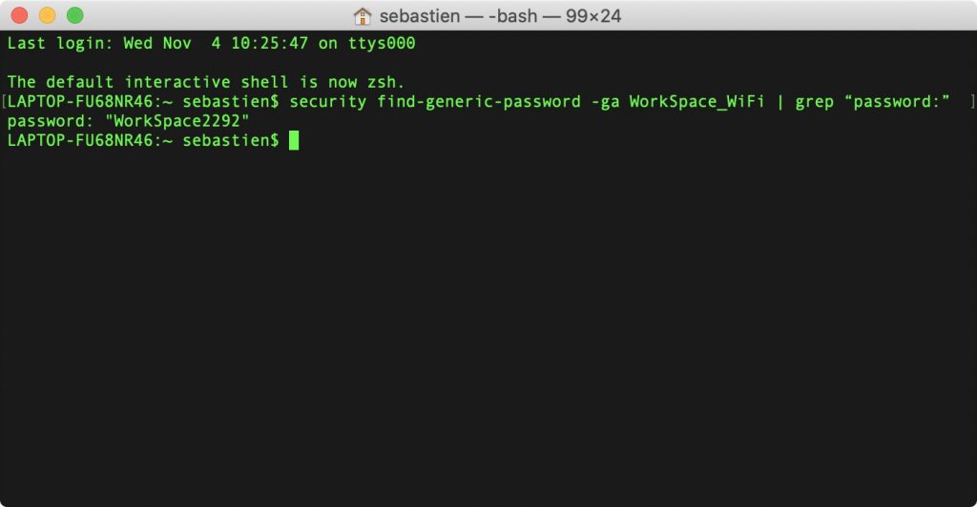Screen dimensions: 977x507
Task: Minimize the window using the yellow button
Action: pyautogui.click(x=48, y=15)
